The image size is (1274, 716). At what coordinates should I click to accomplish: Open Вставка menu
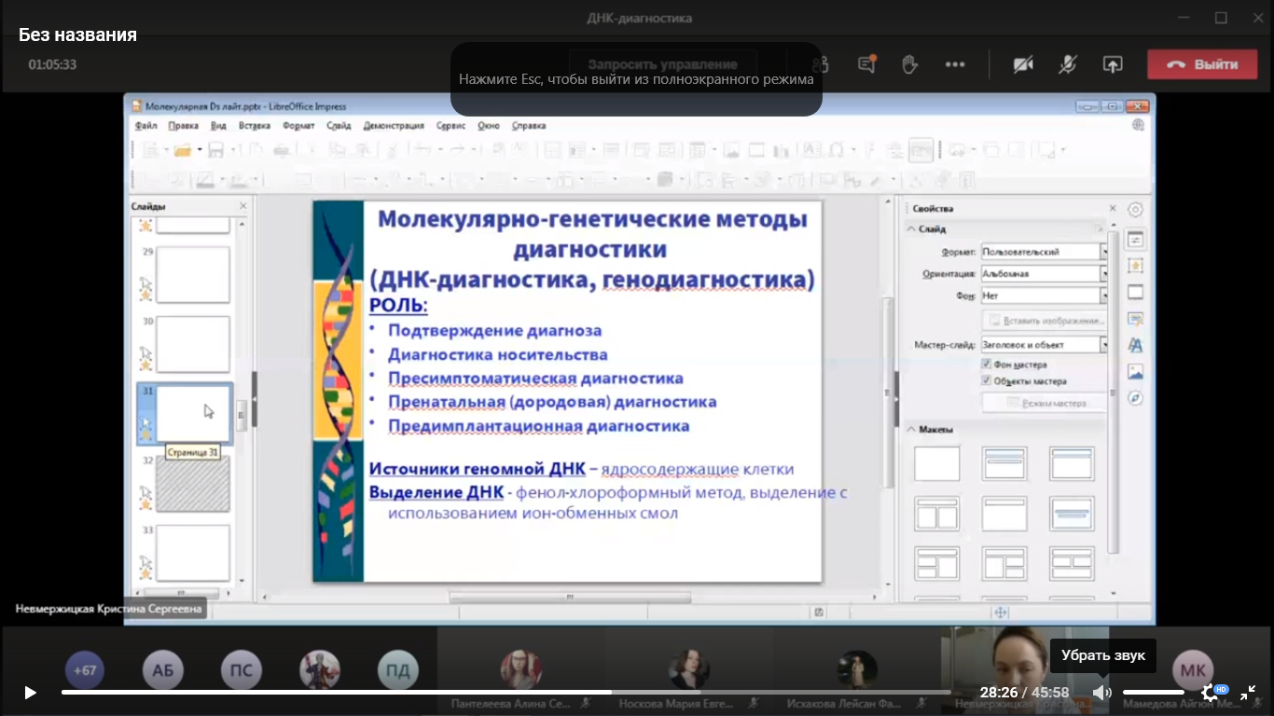click(x=255, y=125)
